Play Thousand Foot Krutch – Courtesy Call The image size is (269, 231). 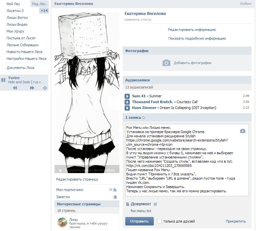tap(128, 102)
